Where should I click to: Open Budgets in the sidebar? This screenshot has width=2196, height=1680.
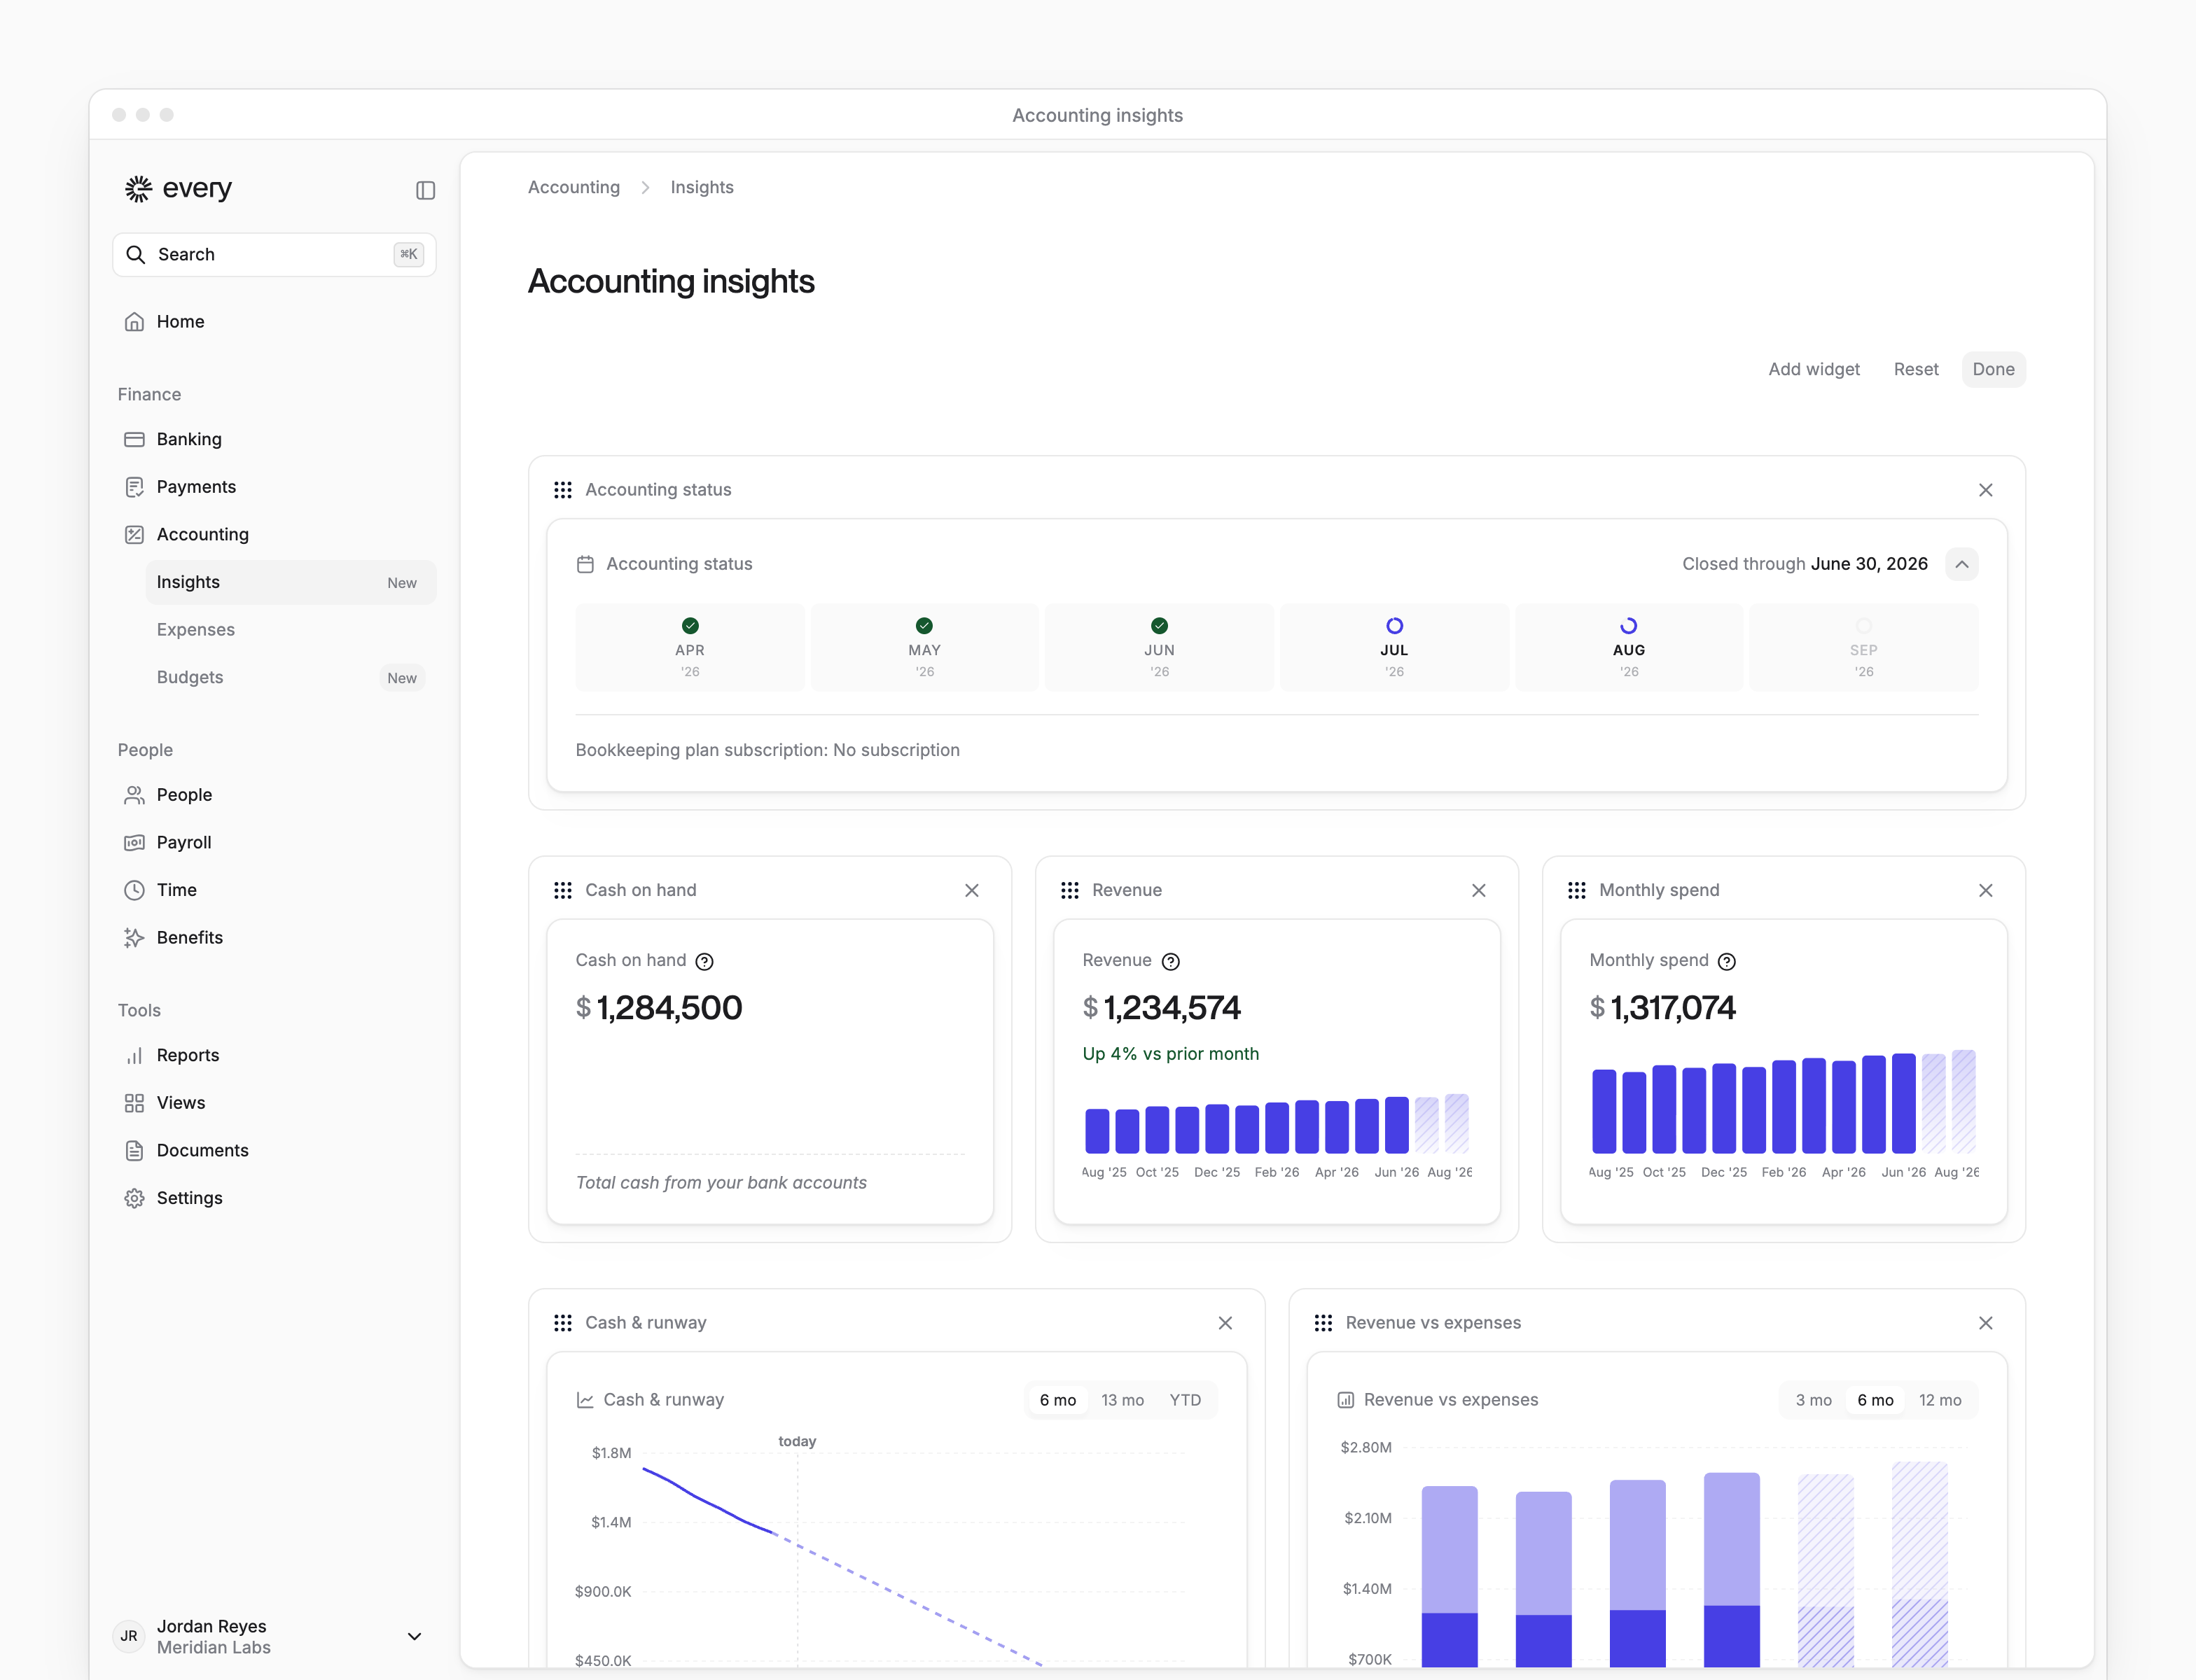tap(290, 677)
